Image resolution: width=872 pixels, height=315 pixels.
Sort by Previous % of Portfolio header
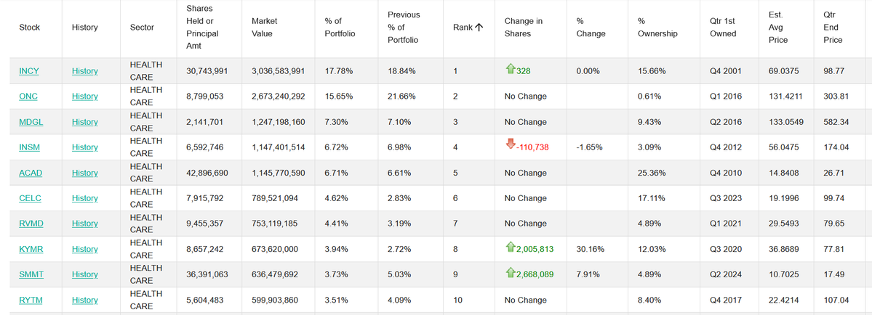point(404,27)
